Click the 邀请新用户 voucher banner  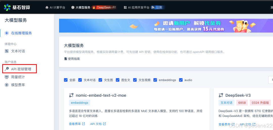pos(166,25)
